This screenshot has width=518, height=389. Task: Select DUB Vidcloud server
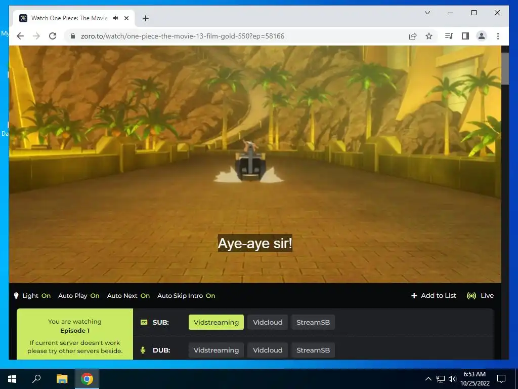(x=268, y=350)
